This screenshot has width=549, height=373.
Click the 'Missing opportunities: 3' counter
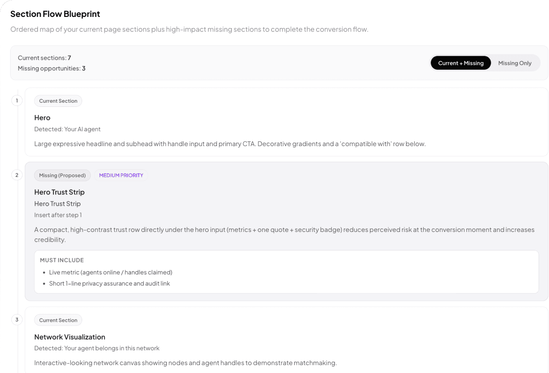pyautogui.click(x=52, y=68)
